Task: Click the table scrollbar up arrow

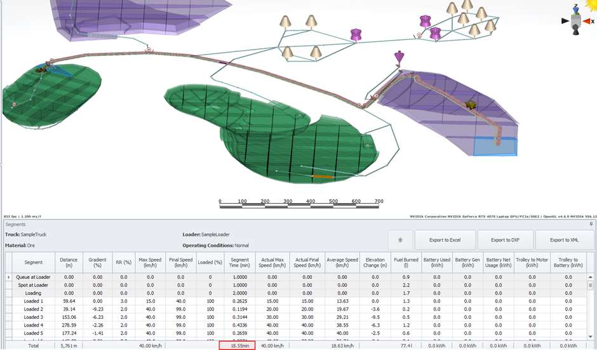Action: [591, 277]
